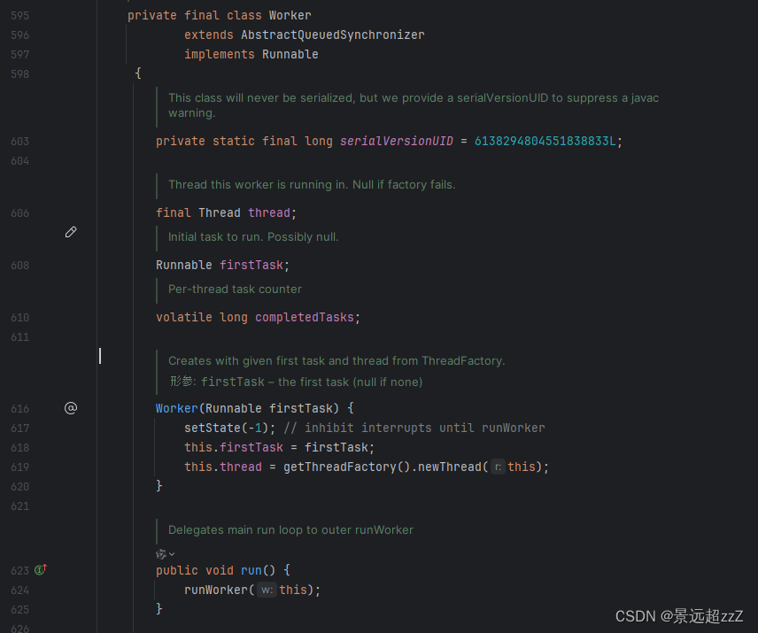Click the runWorker method call on line 624
Screen dimensions: 758x633
pyautogui.click(x=217, y=589)
